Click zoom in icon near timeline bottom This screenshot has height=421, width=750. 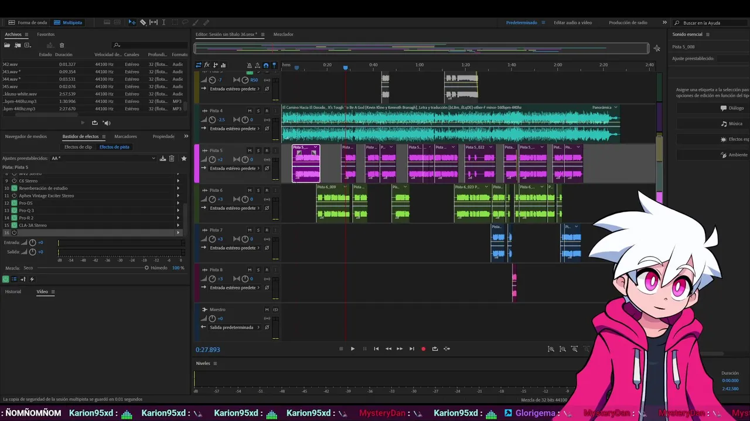551,349
